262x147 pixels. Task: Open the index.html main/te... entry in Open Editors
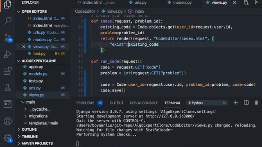click(x=43, y=26)
